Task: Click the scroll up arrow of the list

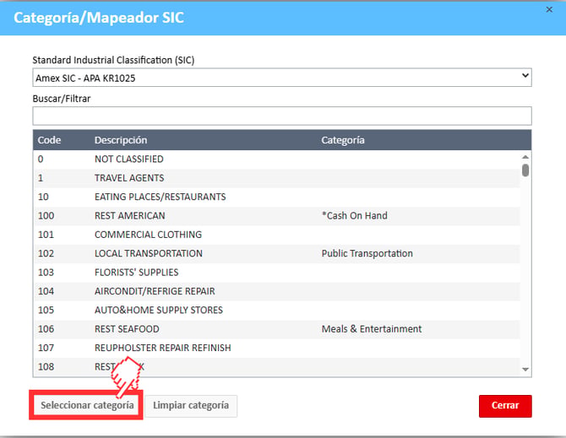Action: [525, 157]
